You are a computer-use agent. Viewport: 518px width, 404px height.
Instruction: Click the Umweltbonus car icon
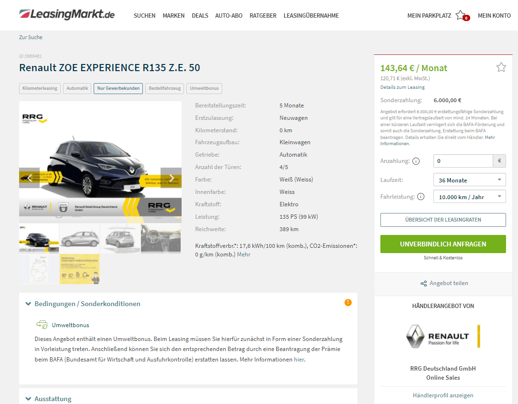coord(42,325)
